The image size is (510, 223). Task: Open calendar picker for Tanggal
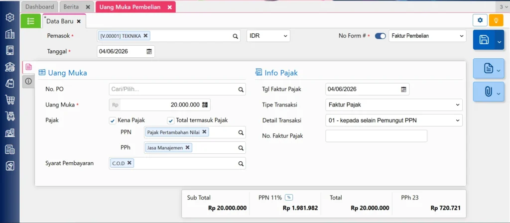point(149,51)
